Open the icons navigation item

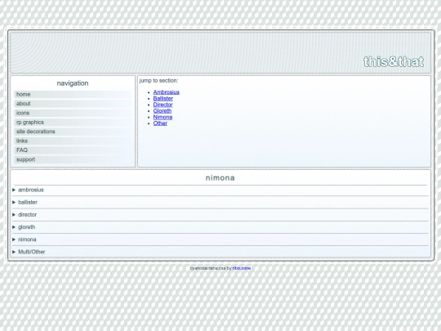coord(73,113)
